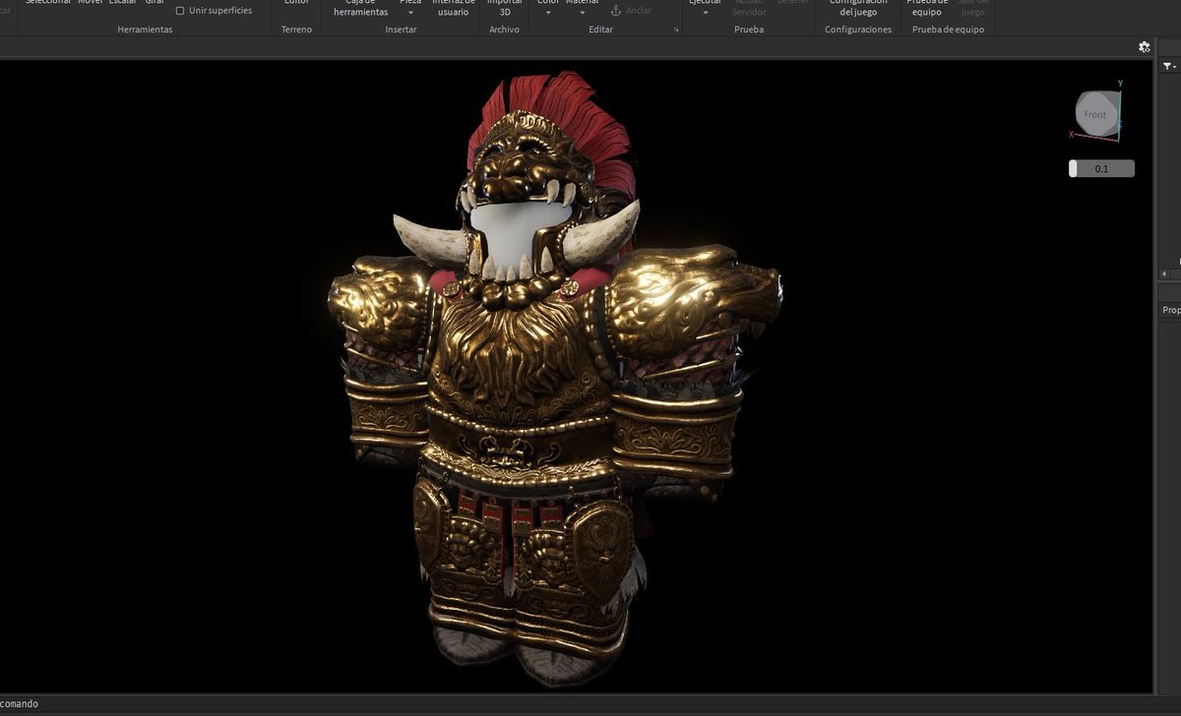This screenshot has height=716, width=1181.
Task: Toggle the Anclar anchor icon
Action: pyautogui.click(x=617, y=11)
